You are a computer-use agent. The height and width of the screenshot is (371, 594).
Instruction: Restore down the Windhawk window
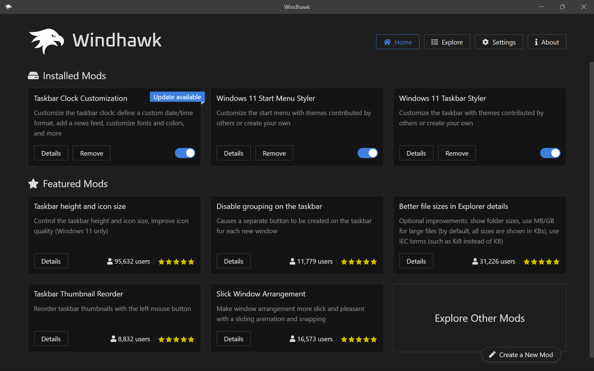562,7
